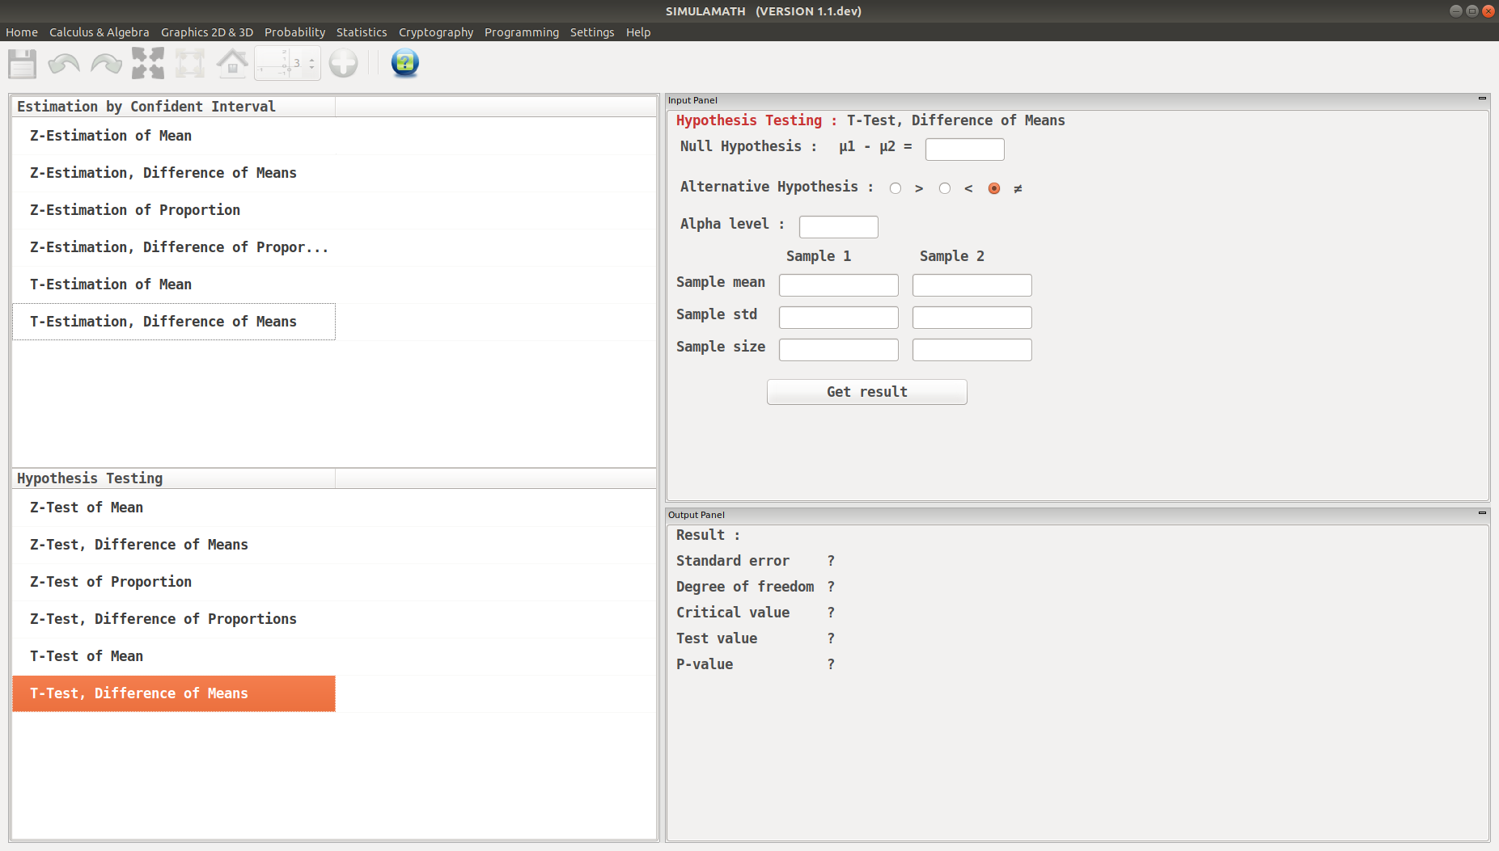The height and width of the screenshot is (851, 1499).
Task: Select Z-Test, Difference of Proportions
Action: coord(174,619)
